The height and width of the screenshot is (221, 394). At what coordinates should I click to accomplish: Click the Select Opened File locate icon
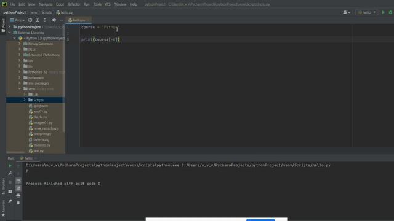[30, 20]
